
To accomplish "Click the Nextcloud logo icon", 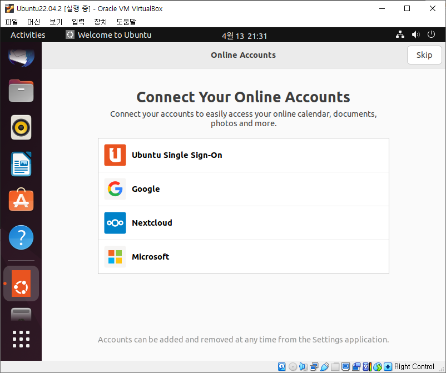I will click(115, 223).
